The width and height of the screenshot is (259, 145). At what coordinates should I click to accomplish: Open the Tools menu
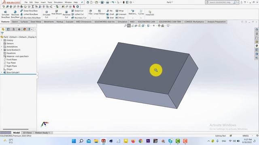[x=50, y=2]
